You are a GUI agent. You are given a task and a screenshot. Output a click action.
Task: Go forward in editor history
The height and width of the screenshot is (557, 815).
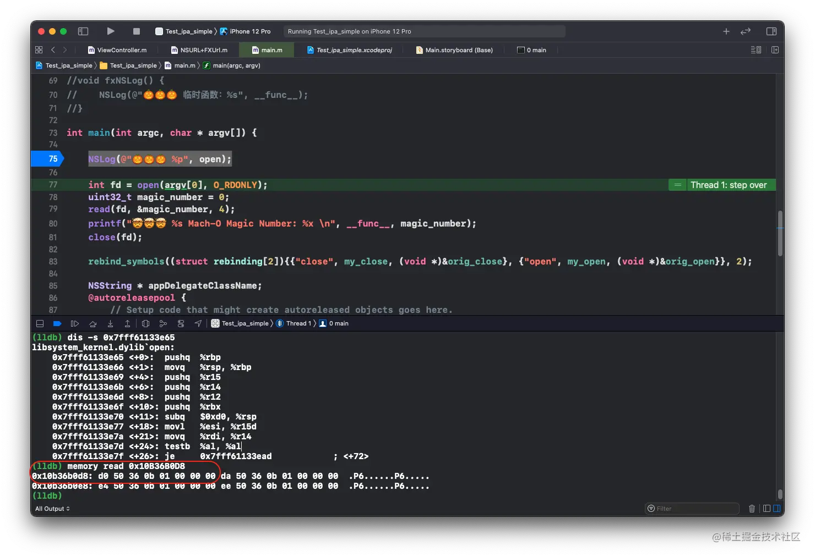[65, 49]
